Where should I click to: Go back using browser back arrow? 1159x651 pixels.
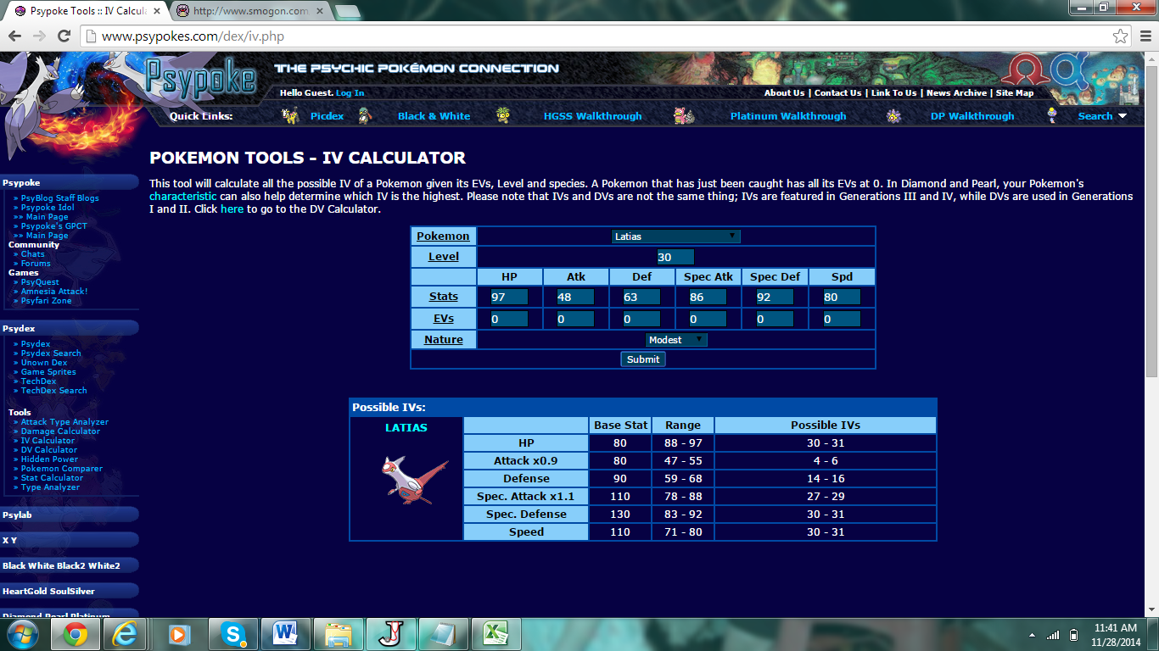15,36
